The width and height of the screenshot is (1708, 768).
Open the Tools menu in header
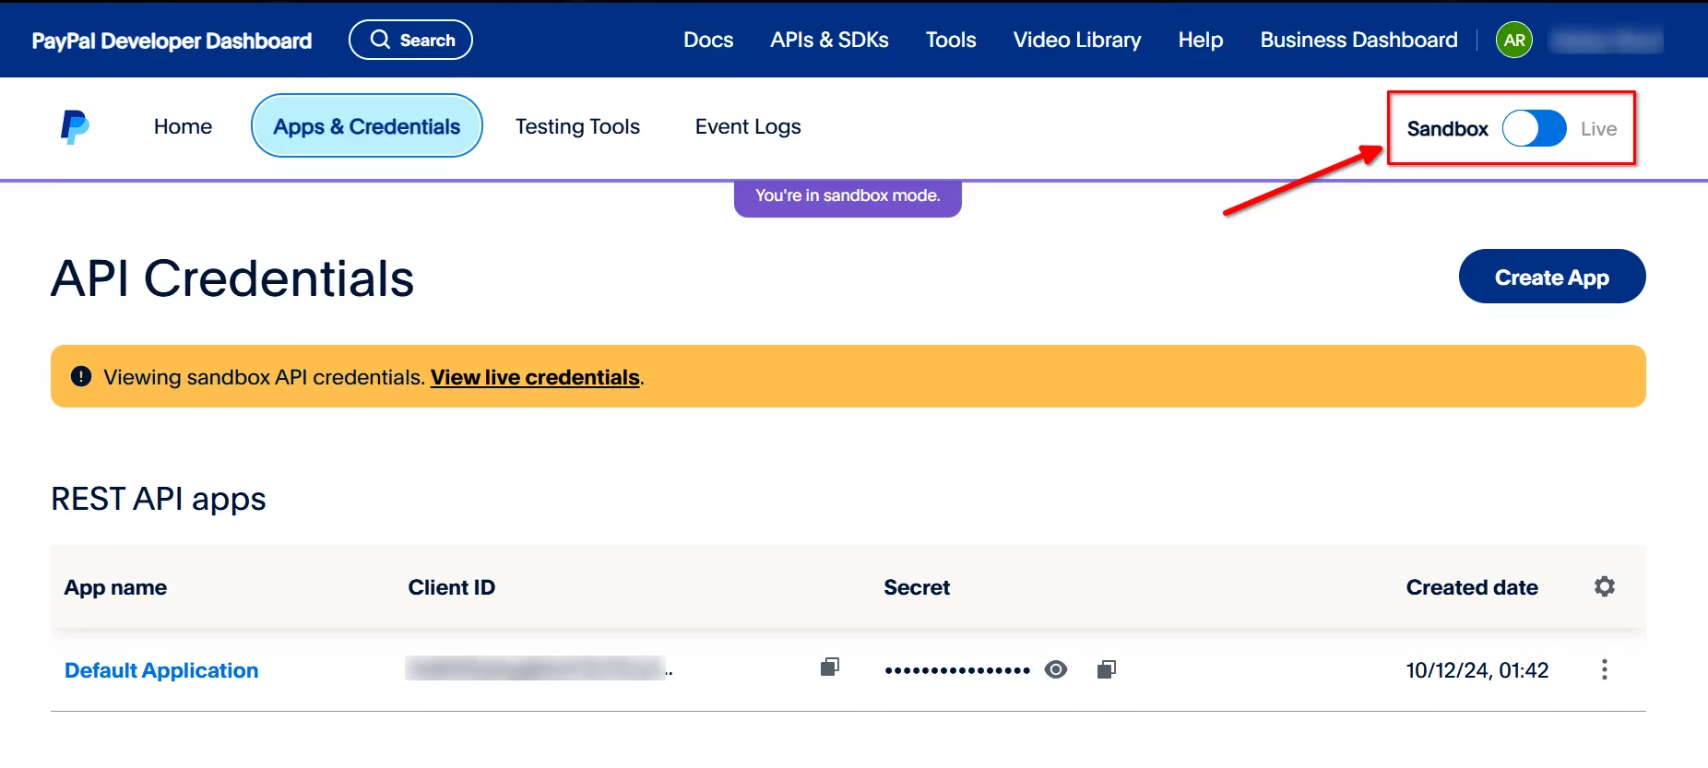[x=950, y=41]
